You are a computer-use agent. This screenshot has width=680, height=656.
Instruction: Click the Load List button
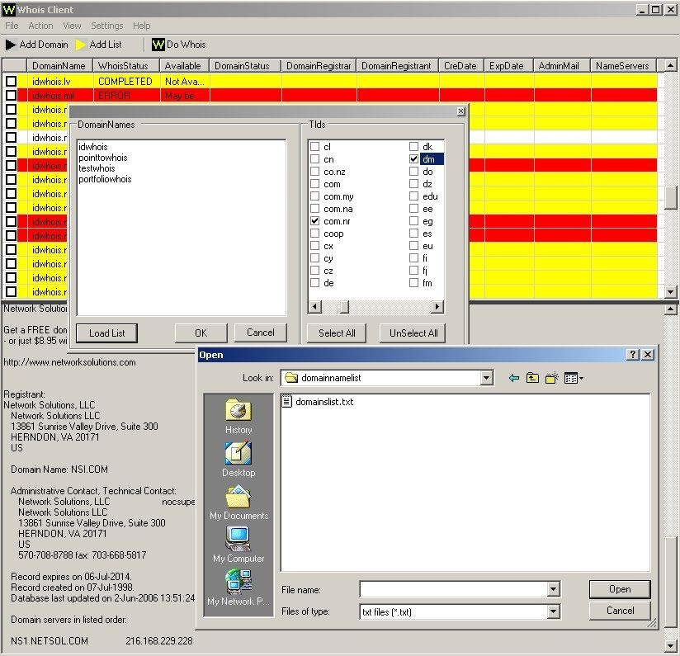pyautogui.click(x=106, y=333)
